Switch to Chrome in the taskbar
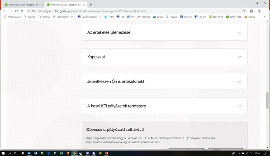The width and height of the screenshot is (270, 156). point(74,153)
